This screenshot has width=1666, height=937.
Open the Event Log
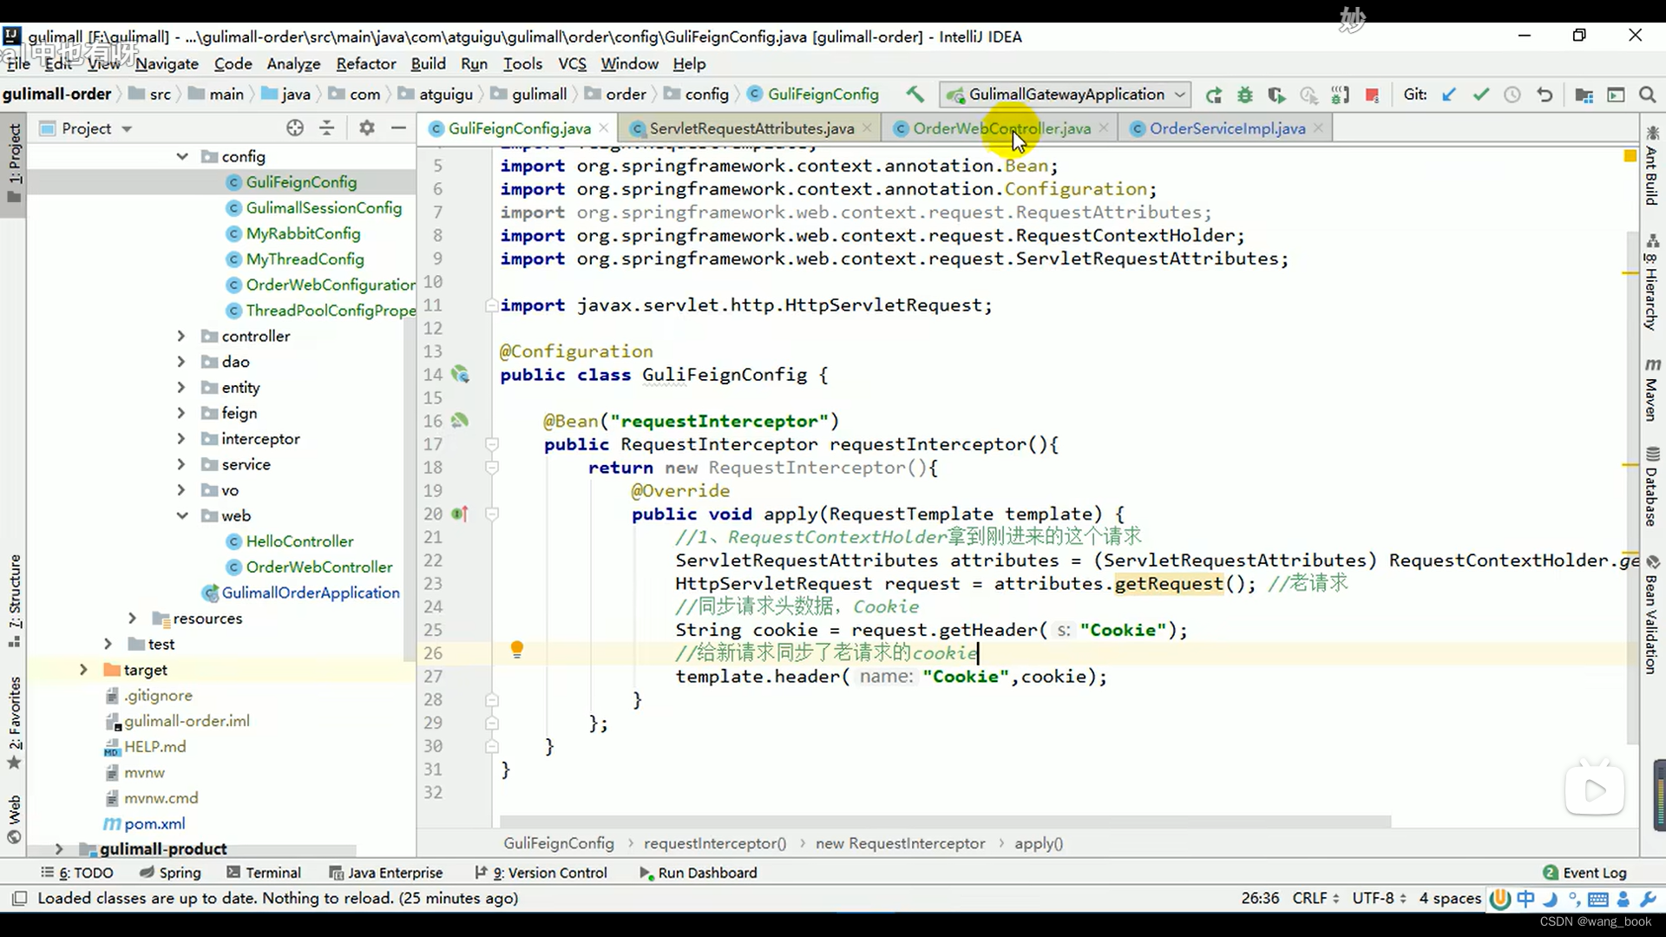click(1585, 873)
